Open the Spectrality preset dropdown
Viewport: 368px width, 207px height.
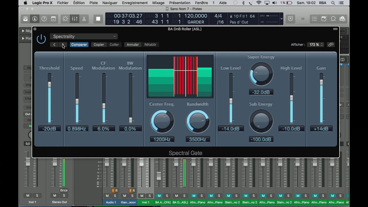84,37
